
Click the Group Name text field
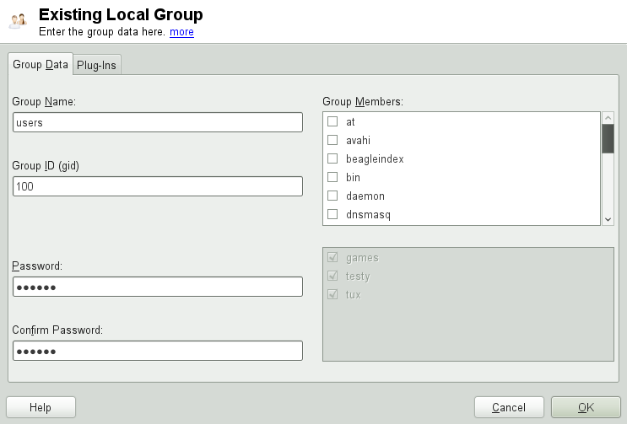tap(157, 122)
